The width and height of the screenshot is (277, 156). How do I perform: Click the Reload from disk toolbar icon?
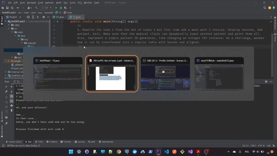(12, 8)
